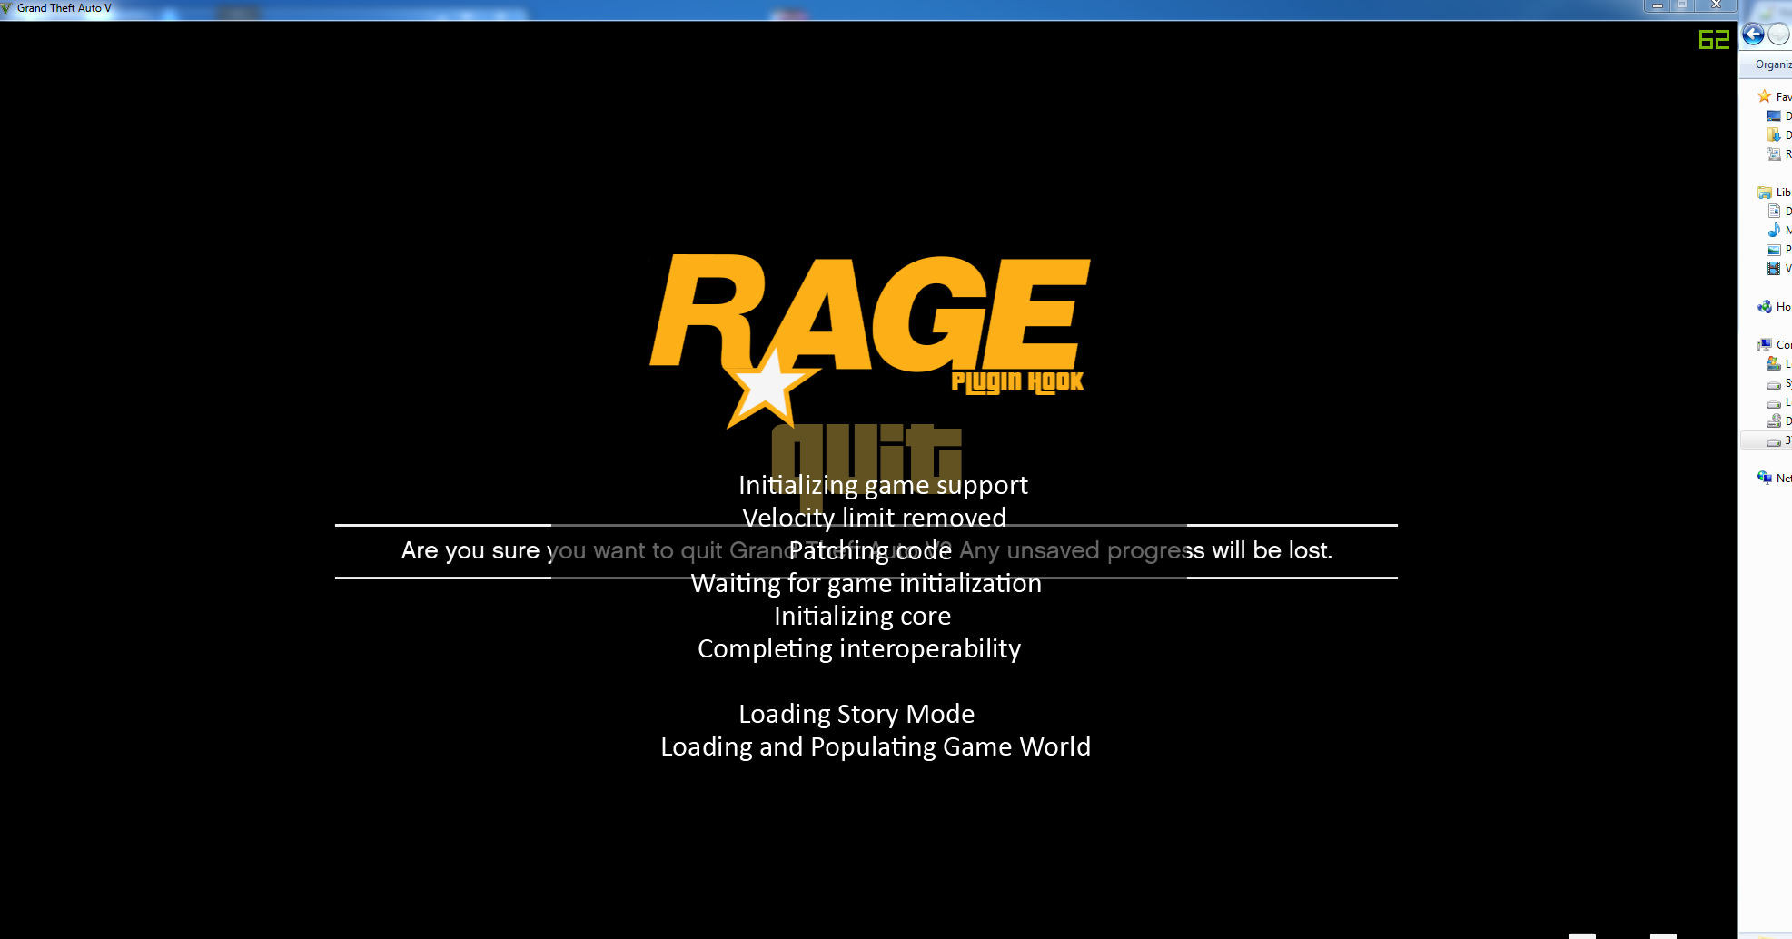The width and height of the screenshot is (1792, 939).
Task: Click the green 62 FPS counter
Action: (x=1714, y=40)
